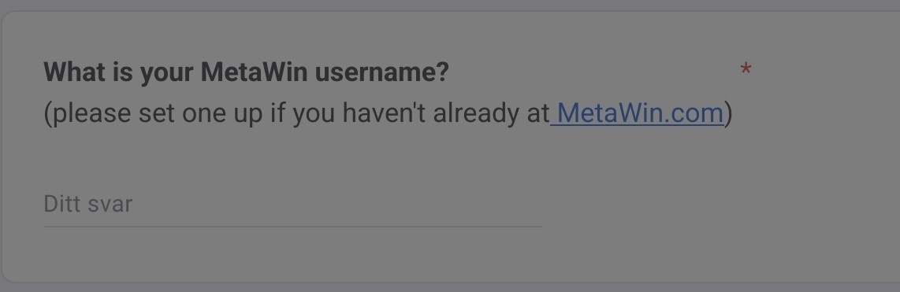
Task: Click the 'Ditt svar' placeholder text
Action: (87, 204)
